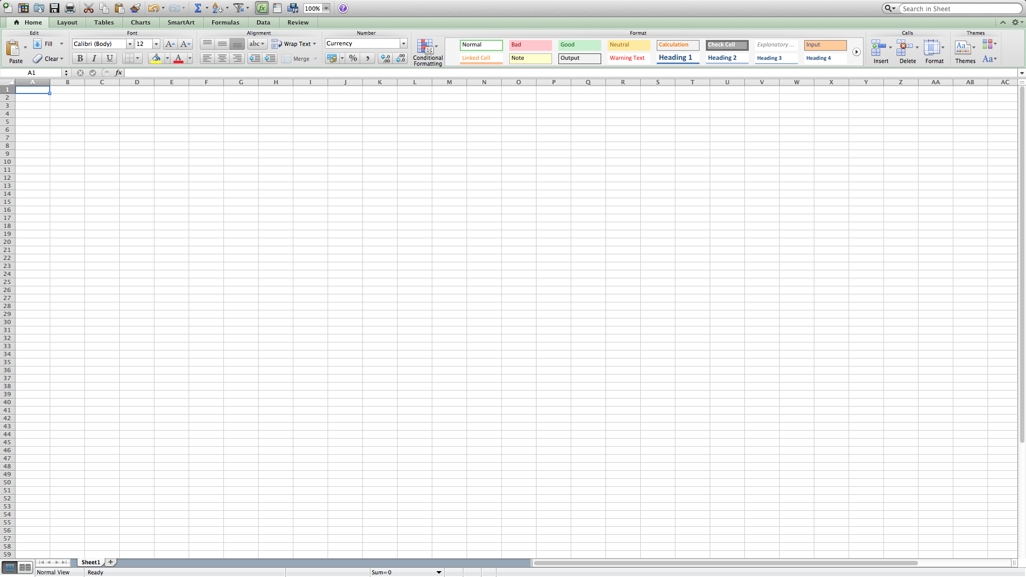Screen dimensions: 1026x577
Task: Click the AutoSum sigma icon
Action: [198, 8]
